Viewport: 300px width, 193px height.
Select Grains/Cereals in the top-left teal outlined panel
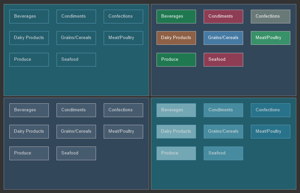(x=76, y=38)
